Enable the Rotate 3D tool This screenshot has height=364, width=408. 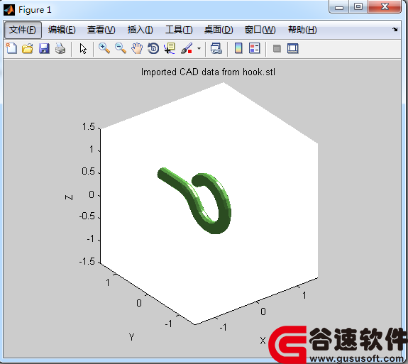point(153,48)
